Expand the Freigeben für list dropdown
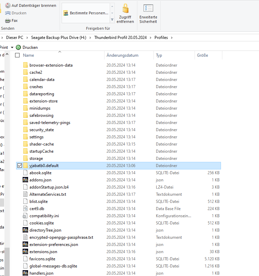Viewport: 259px width, 276px height. 112,20
